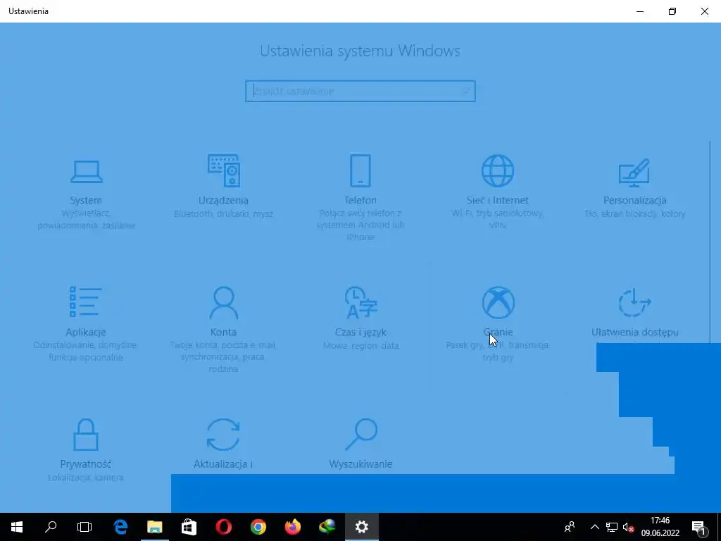Launch Google Chrome from the taskbar

(x=258, y=527)
